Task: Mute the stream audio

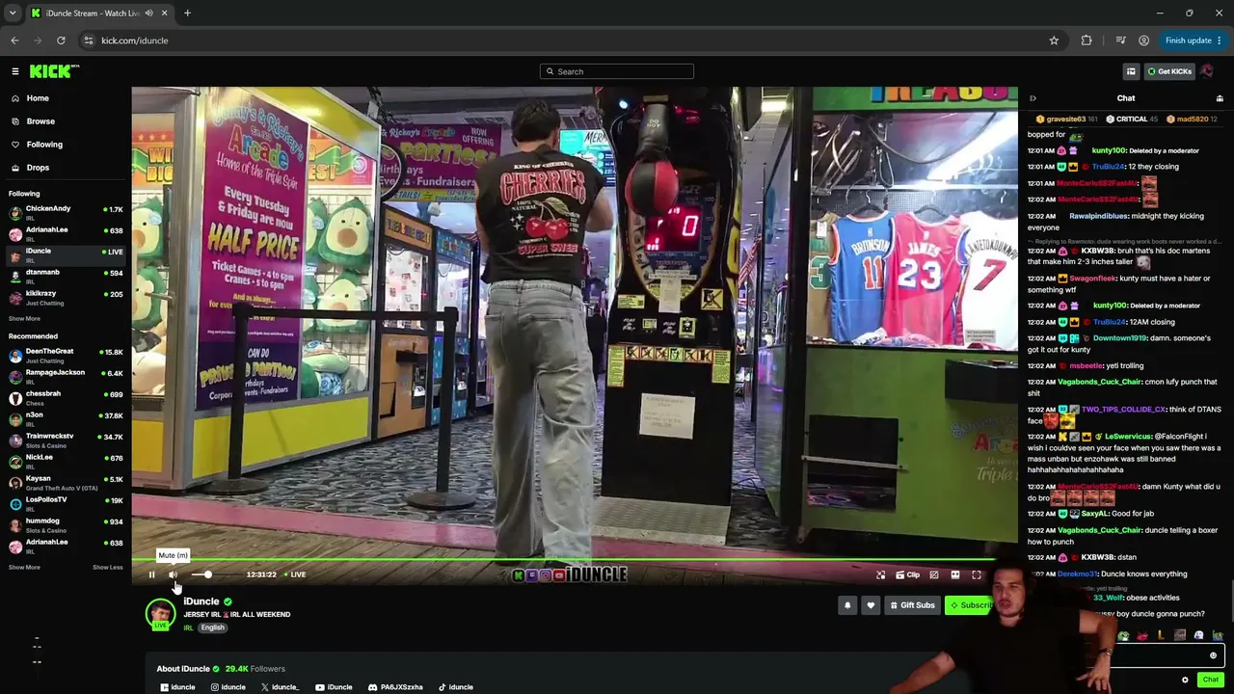Action: click(x=174, y=574)
